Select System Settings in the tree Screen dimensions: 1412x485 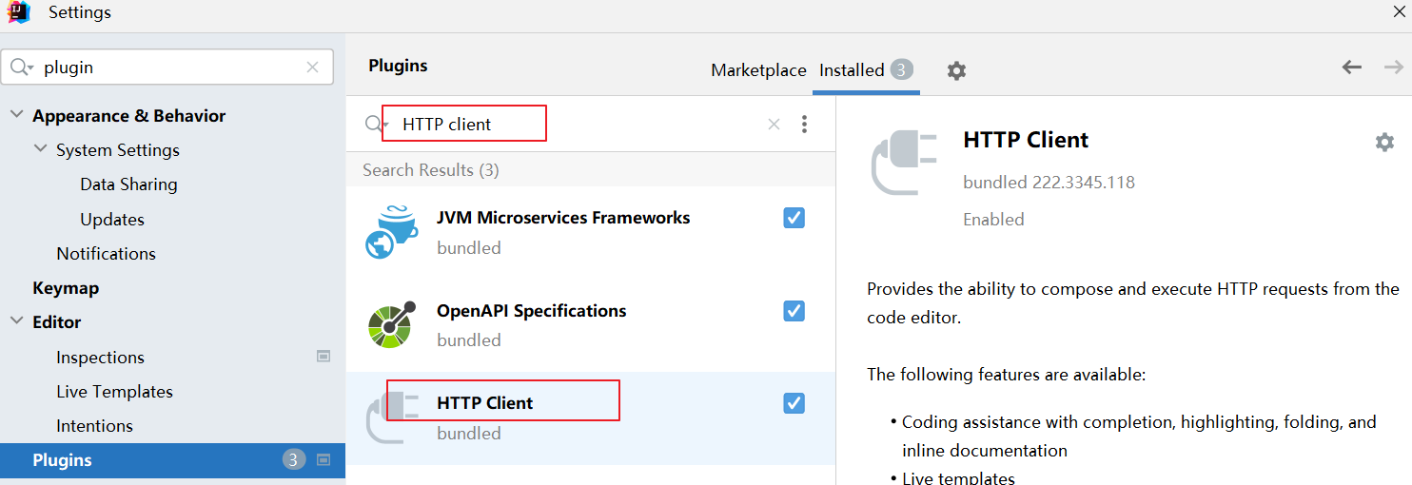(118, 150)
